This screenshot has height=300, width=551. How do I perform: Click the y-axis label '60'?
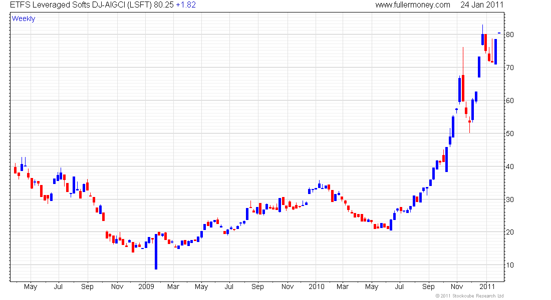[x=509, y=100]
